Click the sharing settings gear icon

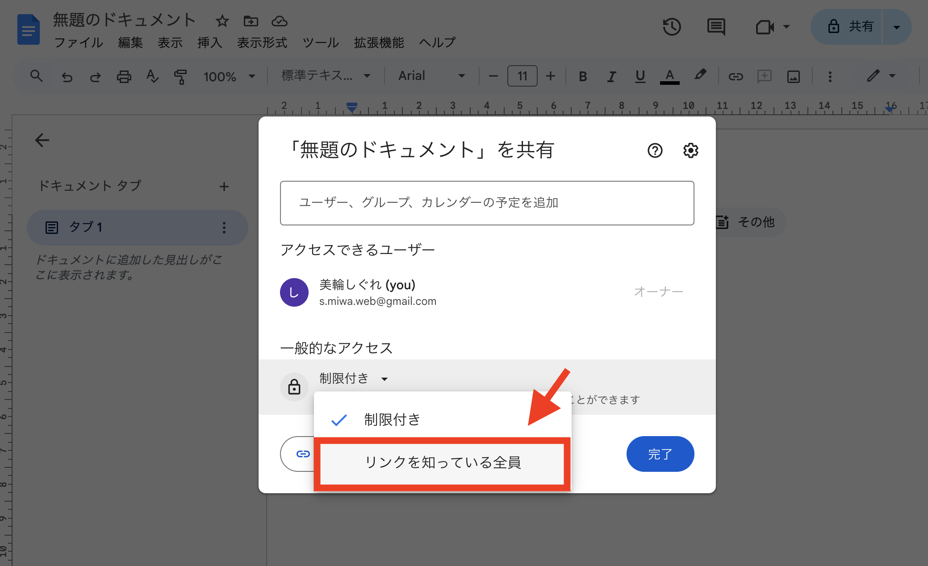pos(690,151)
